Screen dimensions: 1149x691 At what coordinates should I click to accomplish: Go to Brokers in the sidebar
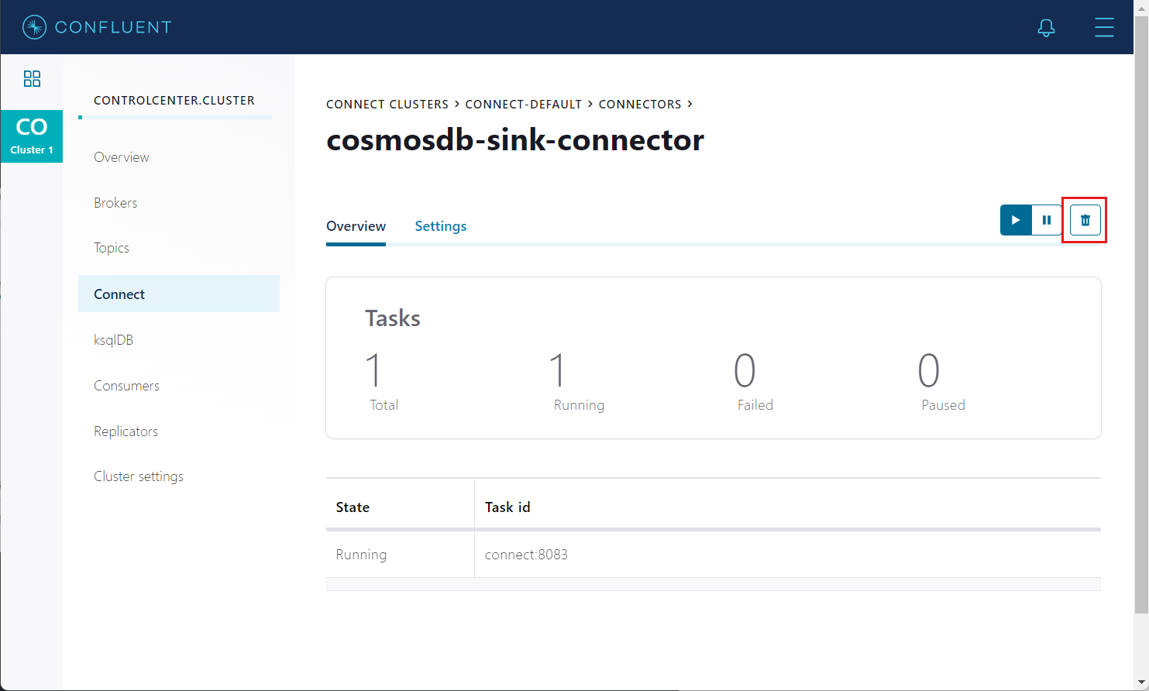pyautogui.click(x=115, y=203)
